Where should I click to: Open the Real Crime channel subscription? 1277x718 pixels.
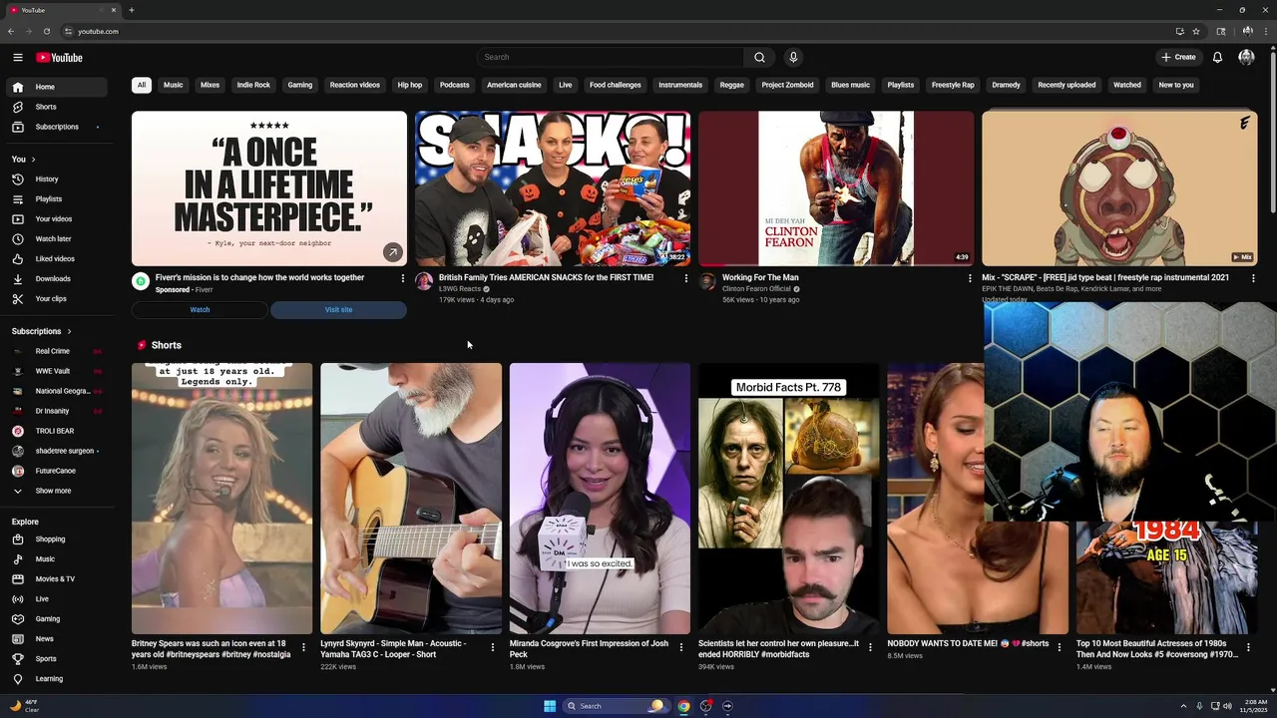click(56, 351)
